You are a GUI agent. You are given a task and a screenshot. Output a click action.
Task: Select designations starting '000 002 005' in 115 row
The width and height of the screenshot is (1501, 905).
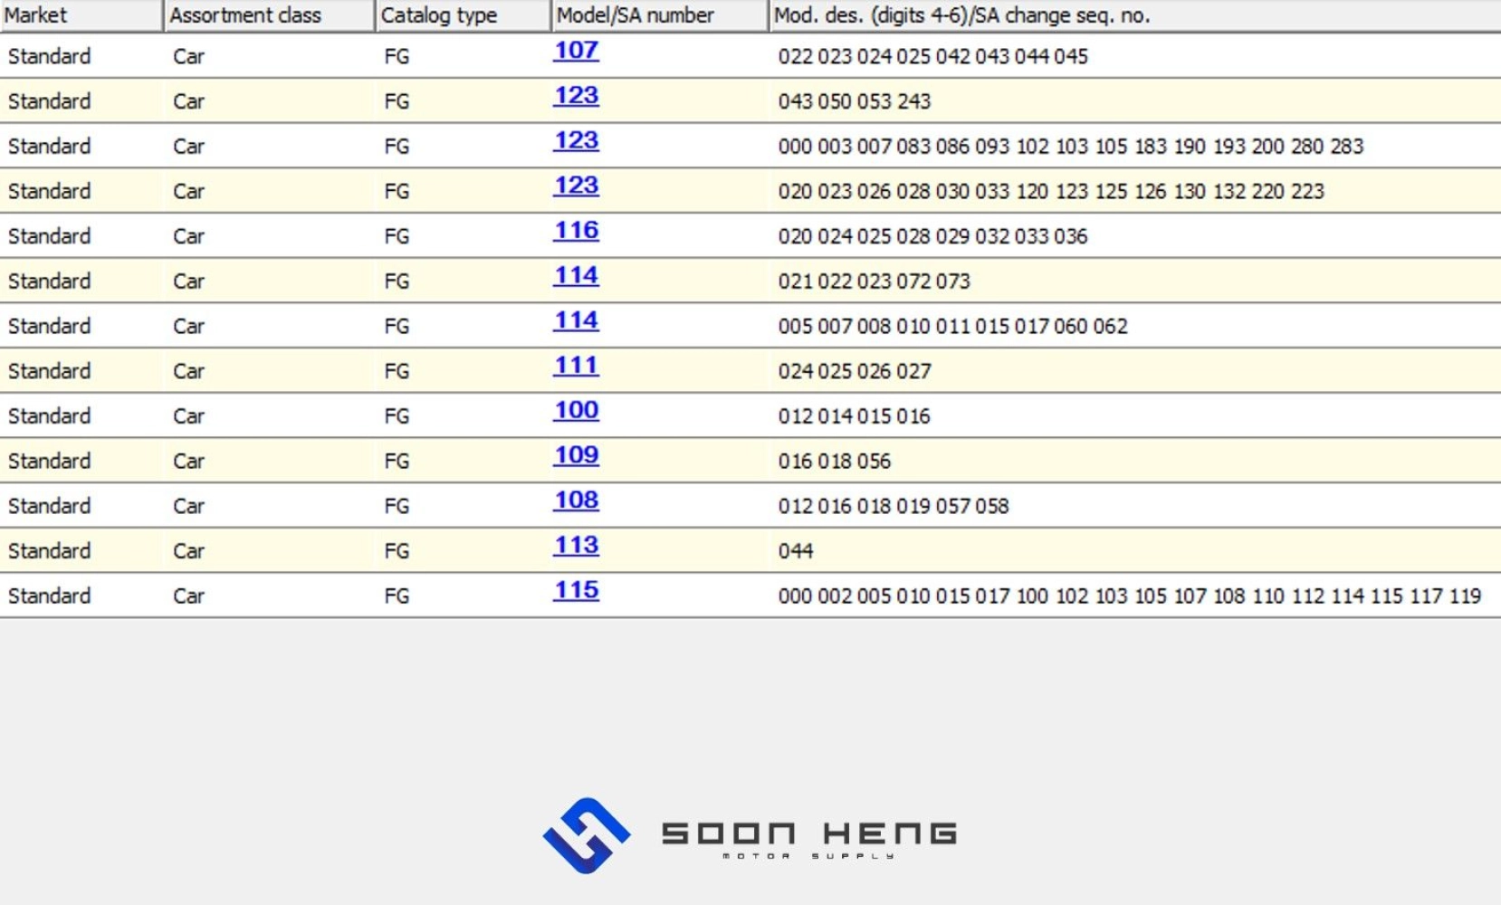pos(1129,596)
